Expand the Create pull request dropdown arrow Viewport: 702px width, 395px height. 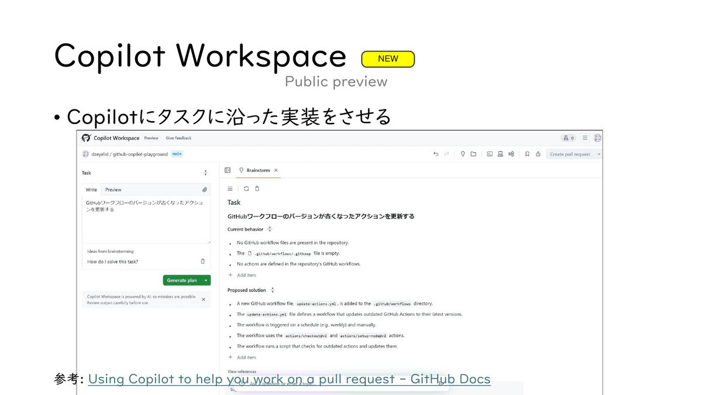pyautogui.click(x=598, y=154)
